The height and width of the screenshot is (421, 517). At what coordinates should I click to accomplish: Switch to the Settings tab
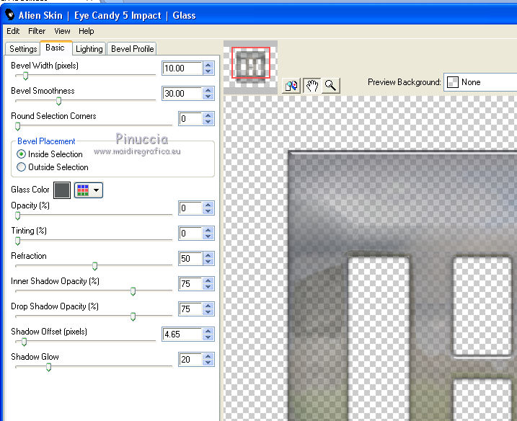(23, 49)
